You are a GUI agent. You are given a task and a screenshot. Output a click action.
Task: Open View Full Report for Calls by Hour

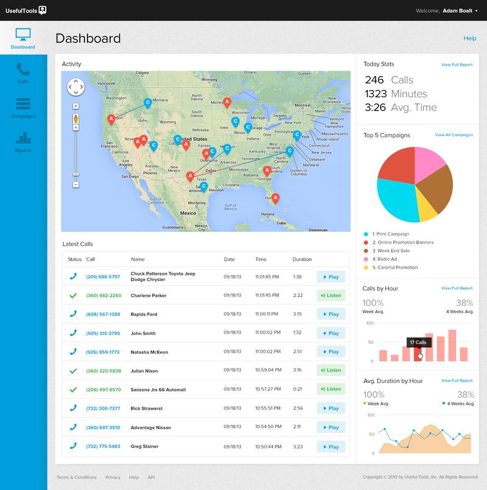[457, 288]
